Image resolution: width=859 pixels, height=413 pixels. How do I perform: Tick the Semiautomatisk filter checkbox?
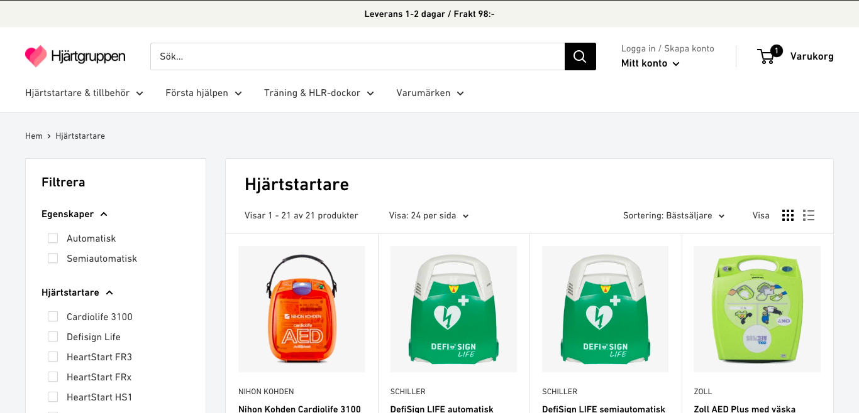click(53, 258)
